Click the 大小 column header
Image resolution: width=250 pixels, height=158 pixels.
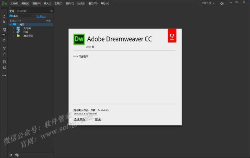(48, 21)
